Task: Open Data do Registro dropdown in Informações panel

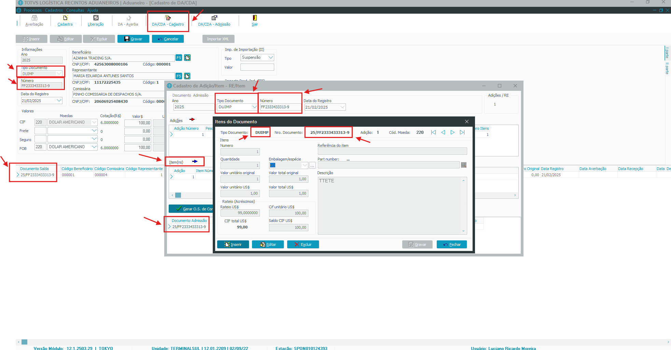Action: [59, 101]
